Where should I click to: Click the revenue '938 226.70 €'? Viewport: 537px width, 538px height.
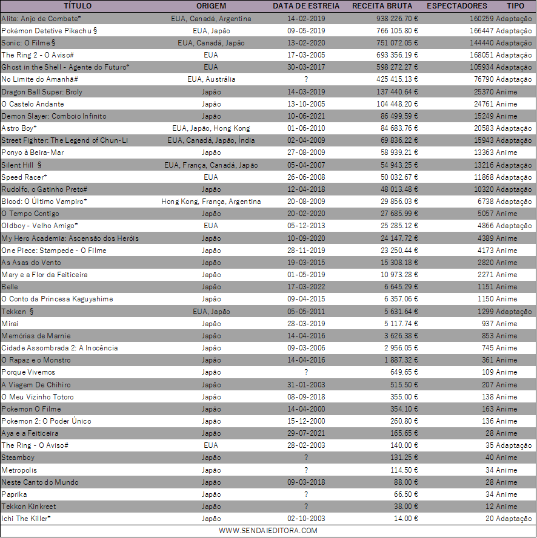(x=397, y=19)
